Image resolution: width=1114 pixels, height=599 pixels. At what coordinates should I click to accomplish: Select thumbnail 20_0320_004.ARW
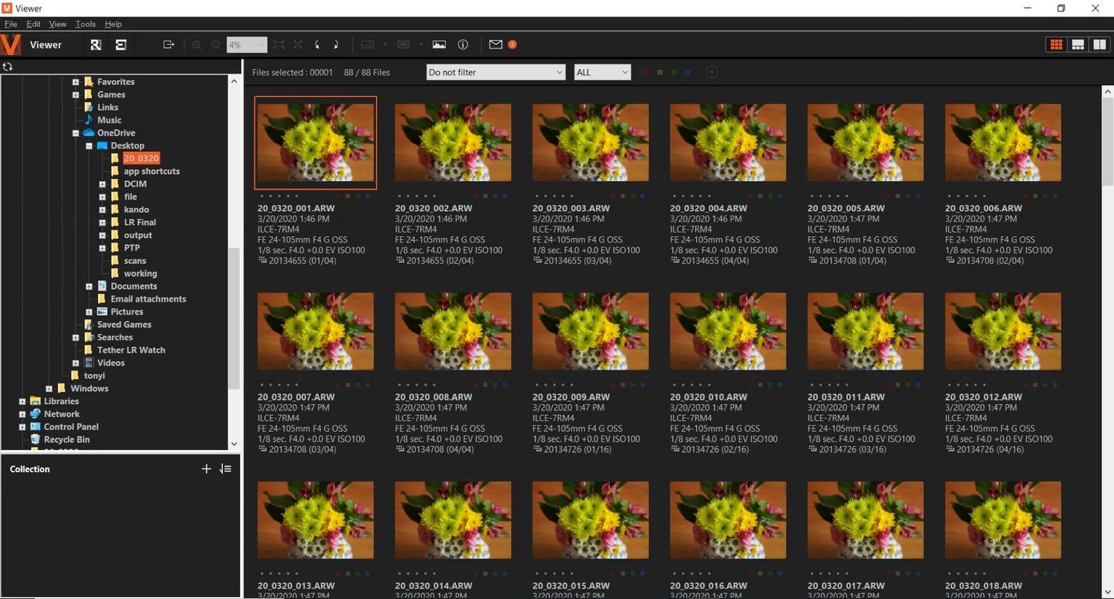728,143
